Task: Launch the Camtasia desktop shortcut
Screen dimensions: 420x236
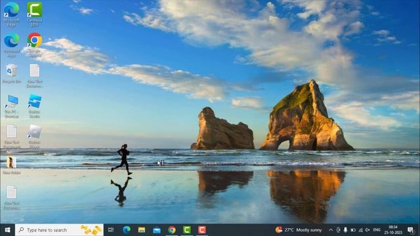Action: [x=35, y=14]
